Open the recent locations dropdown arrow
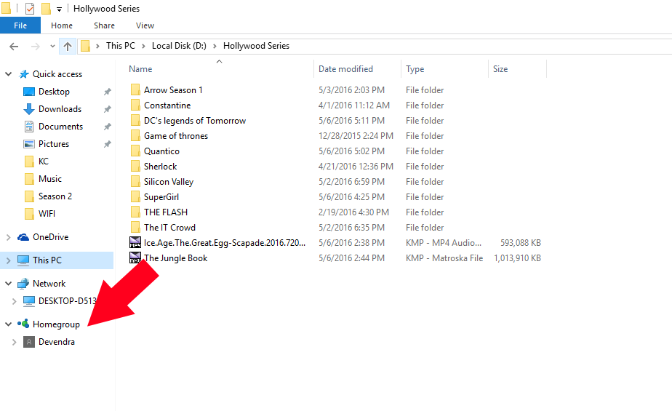 tap(52, 47)
